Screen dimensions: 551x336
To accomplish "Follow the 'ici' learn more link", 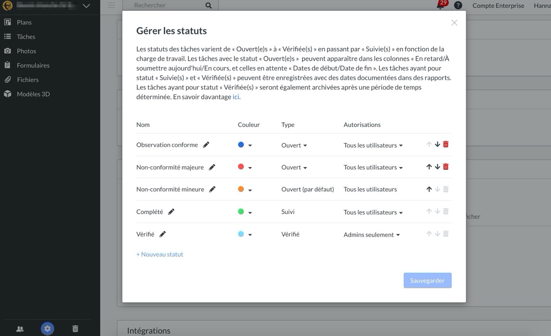I will pyautogui.click(x=236, y=97).
